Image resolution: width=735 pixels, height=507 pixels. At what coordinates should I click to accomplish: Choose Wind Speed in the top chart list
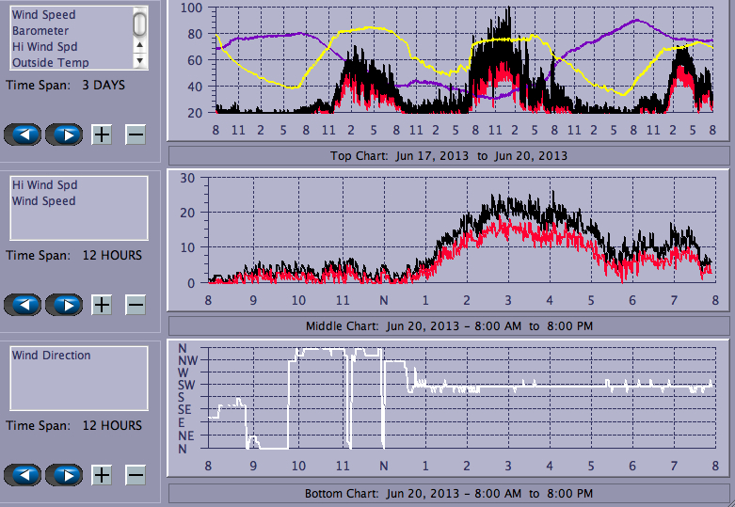coord(43,15)
